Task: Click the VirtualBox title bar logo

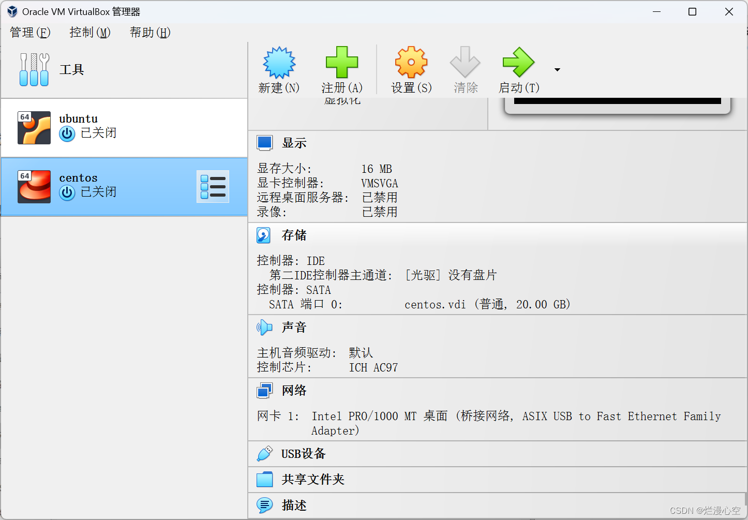Action: coord(12,11)
